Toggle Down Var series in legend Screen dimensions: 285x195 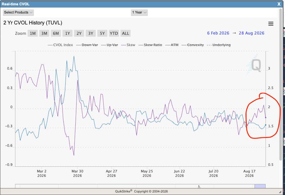87,45
